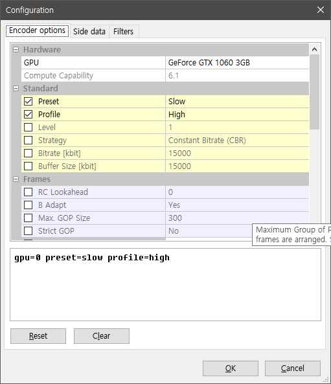This screenshot has width=331, height=384.
Task: Select the RC Lookahead value 0
Action: [237, 192]
